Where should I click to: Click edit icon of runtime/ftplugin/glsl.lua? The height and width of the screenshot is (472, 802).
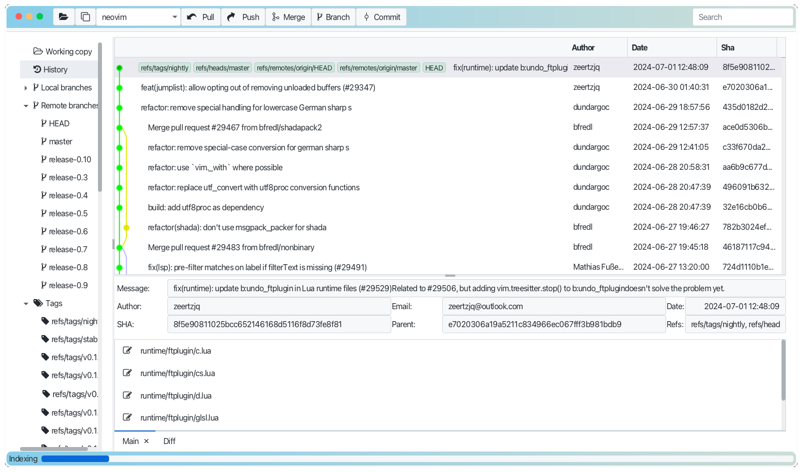[x=127, y=417]
